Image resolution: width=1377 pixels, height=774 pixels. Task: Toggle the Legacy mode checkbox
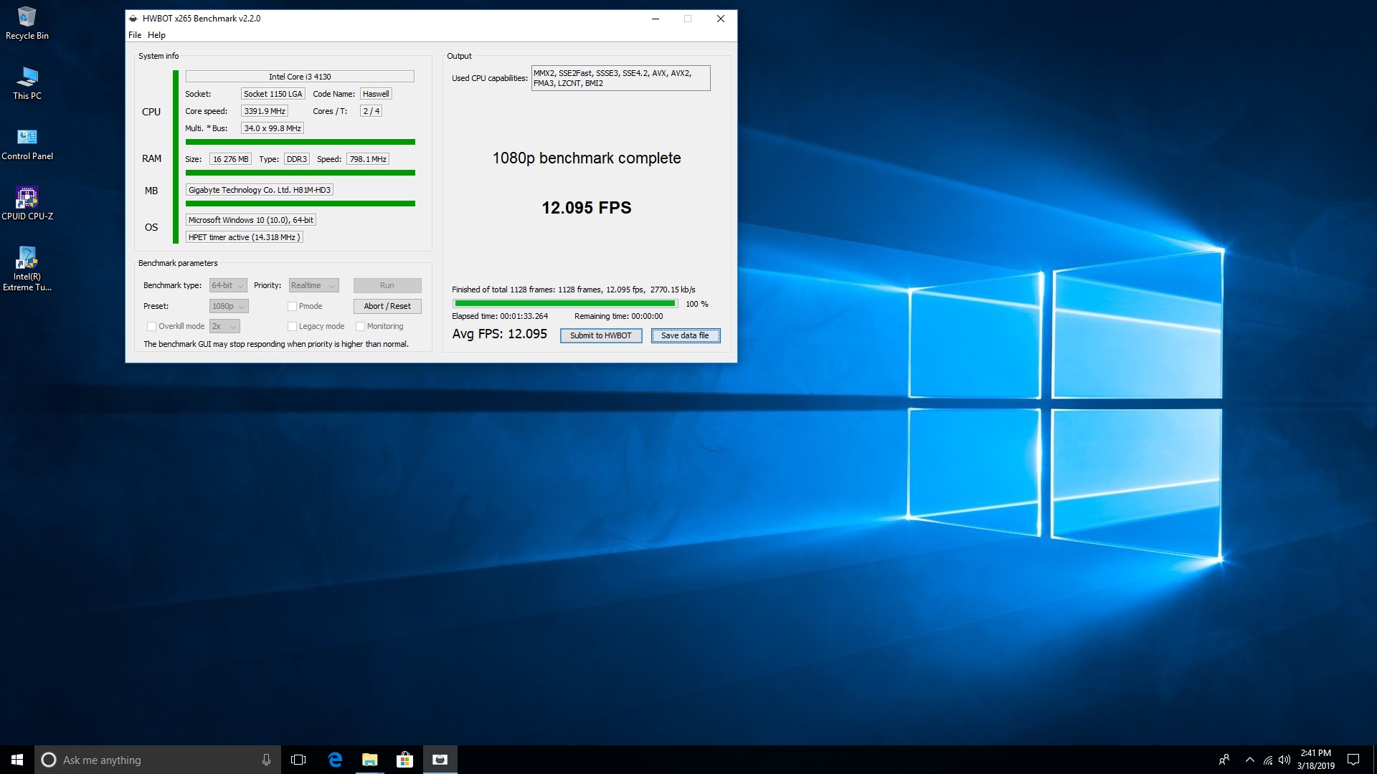[292, 326]
